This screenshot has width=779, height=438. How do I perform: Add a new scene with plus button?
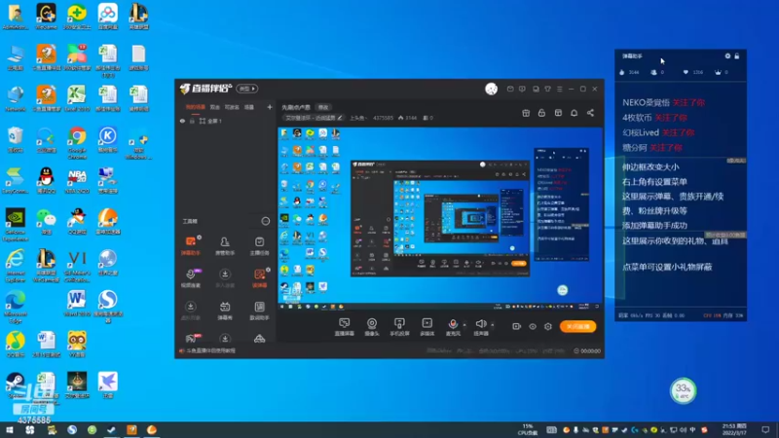coord(270,107)
